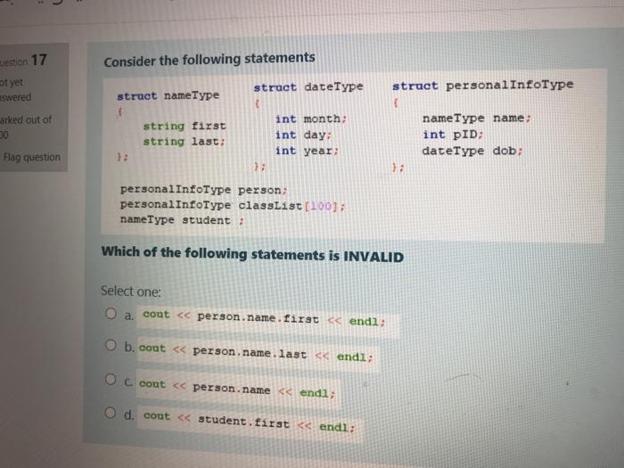624x468 pixels.
Task: Click the 'Consider the following statements' heading
Action: click(209, 60)
